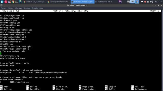The height and width of the screenshot is (91, 163).
Task: Click the '#Match User anoncvs' line
Action: tap(11, 80)
